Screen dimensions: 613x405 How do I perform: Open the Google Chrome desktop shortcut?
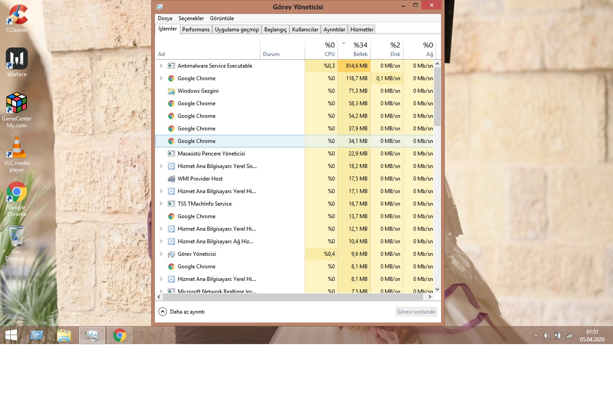17,199
